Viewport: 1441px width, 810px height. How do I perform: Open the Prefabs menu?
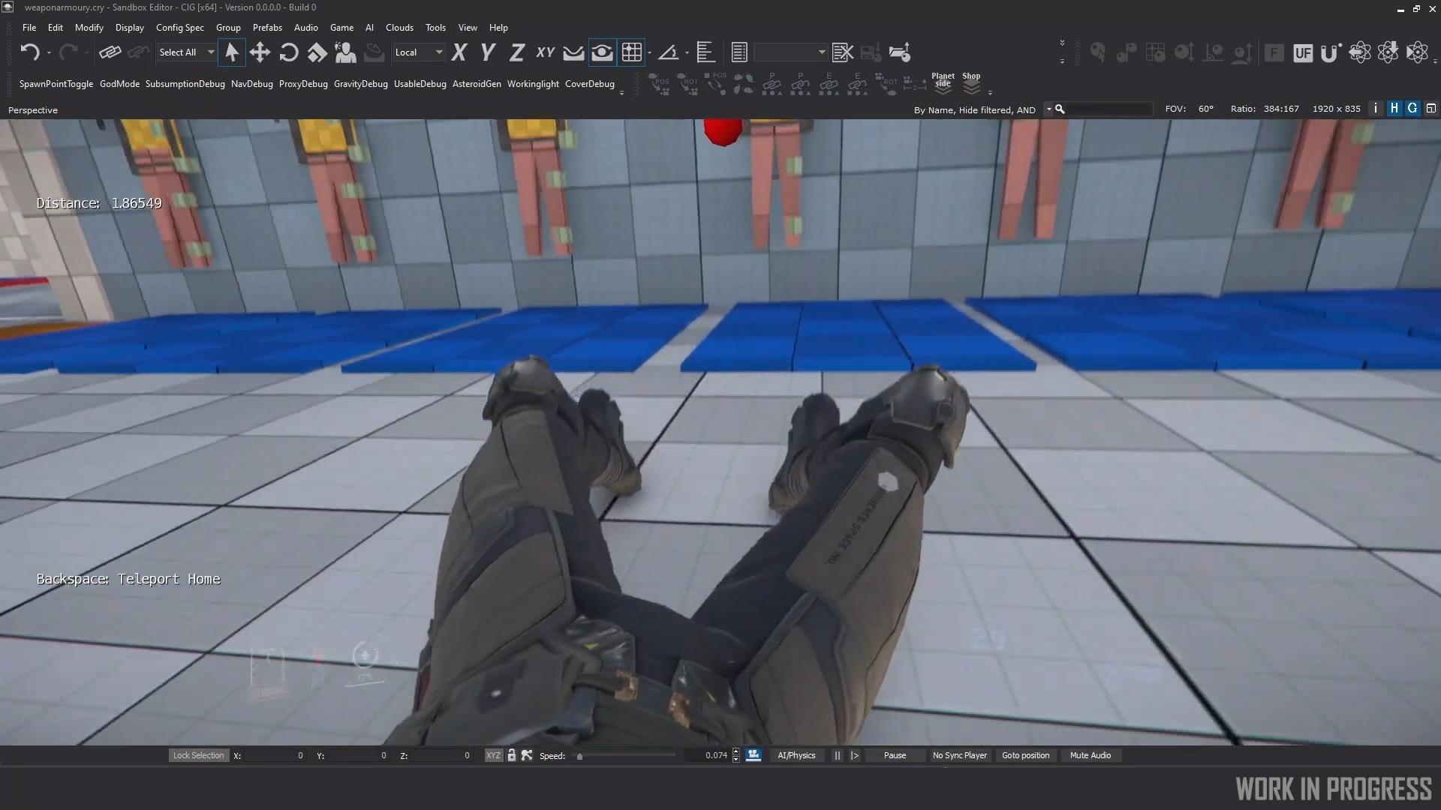pos(267,28)
